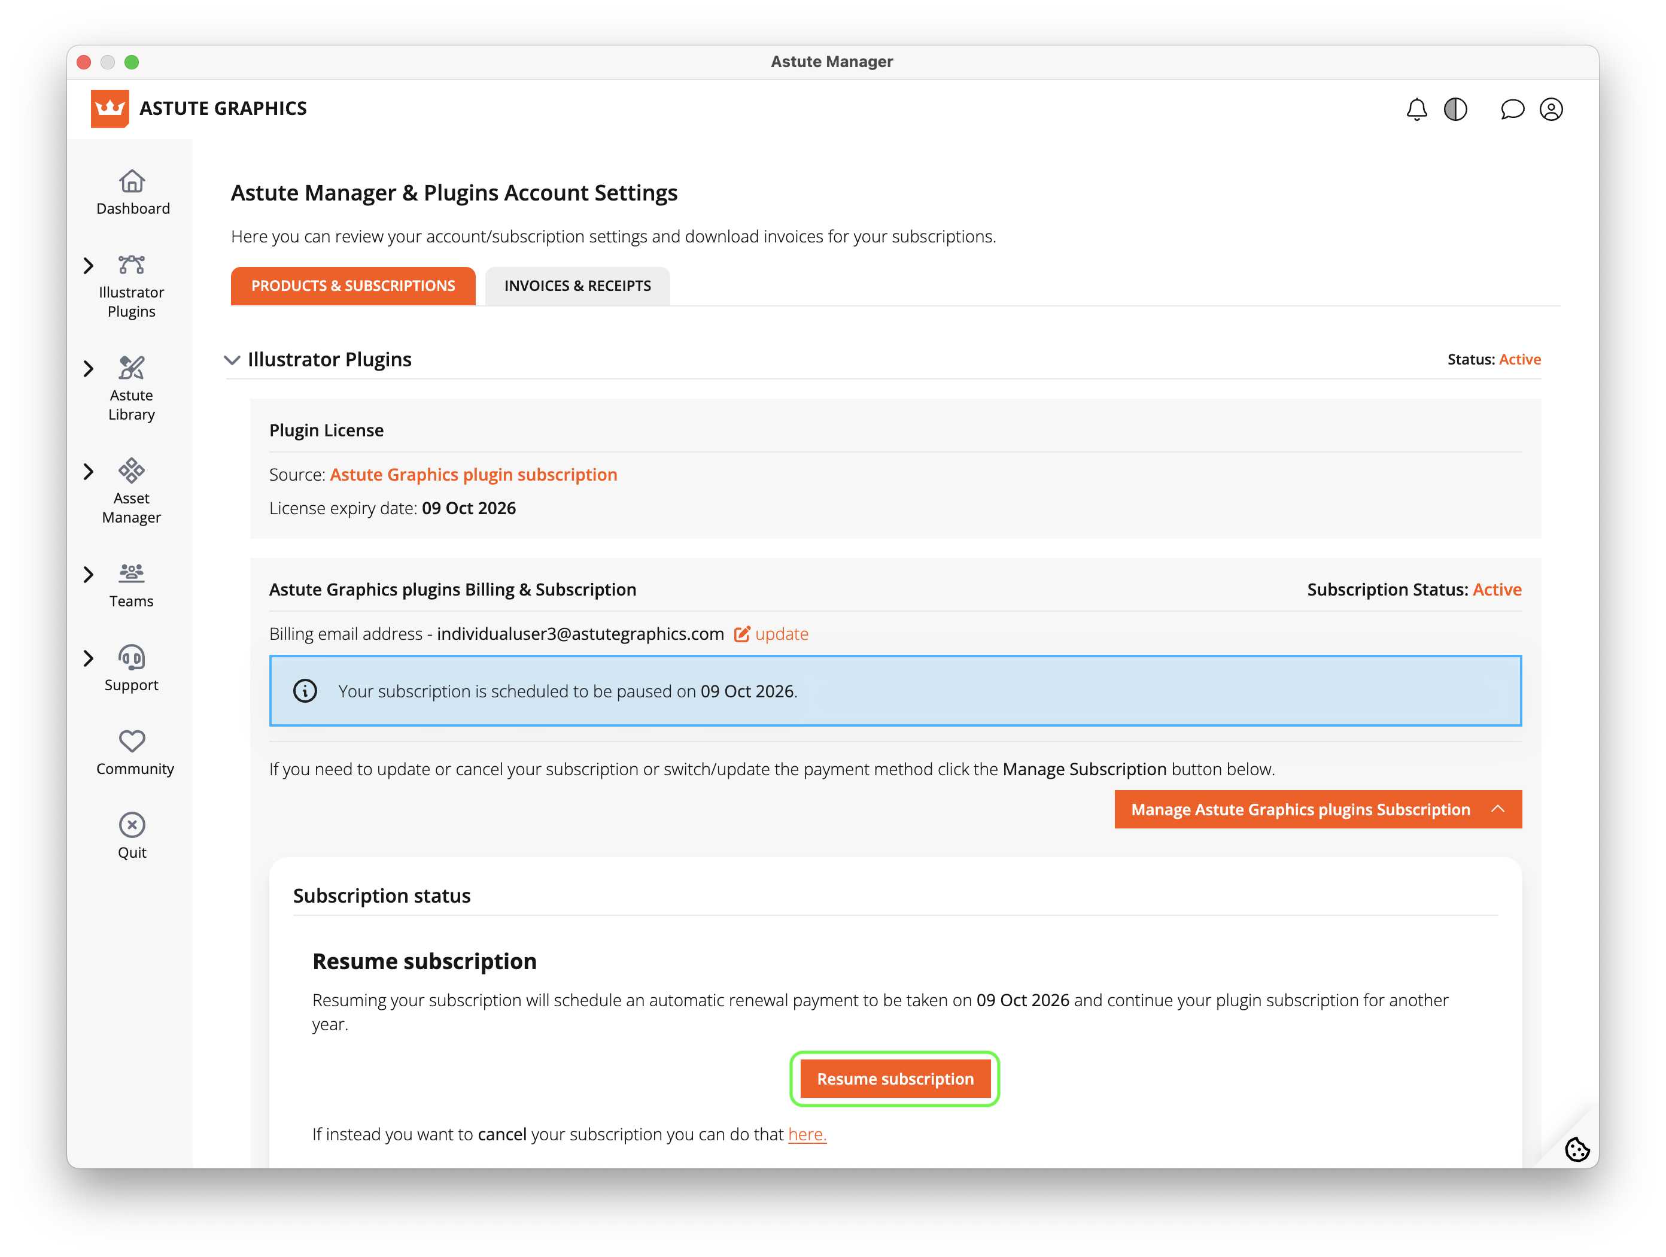
Task: Open cookie settings icon at bottom right
Action: tap(1576, 1149)
